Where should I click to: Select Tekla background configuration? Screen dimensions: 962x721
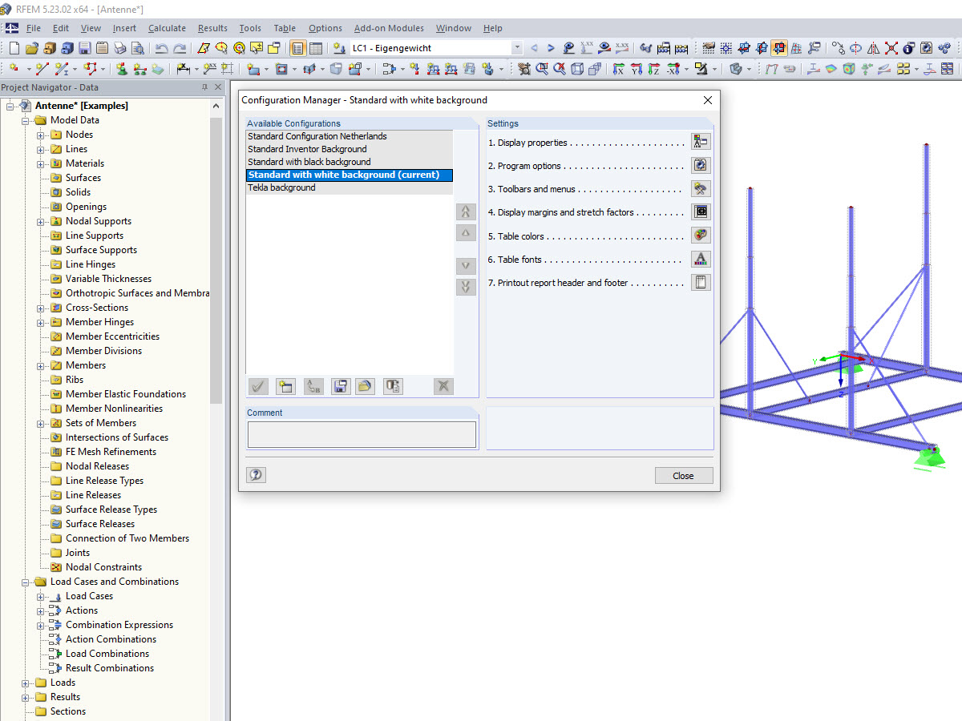[x=350, y=187]
